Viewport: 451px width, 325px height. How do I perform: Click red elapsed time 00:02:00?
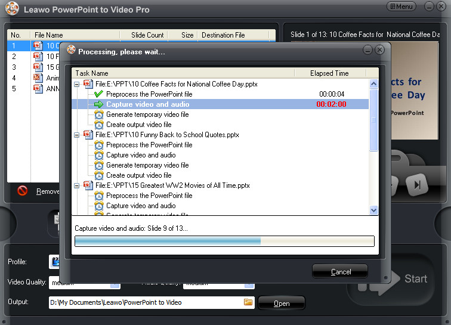click(331, 104)
